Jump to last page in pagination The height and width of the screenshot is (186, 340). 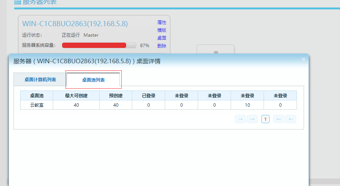[290, 119]
